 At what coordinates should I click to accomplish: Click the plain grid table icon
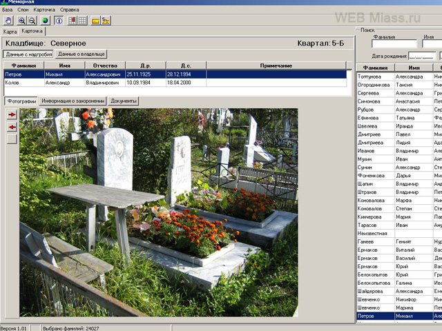point(82,21)
